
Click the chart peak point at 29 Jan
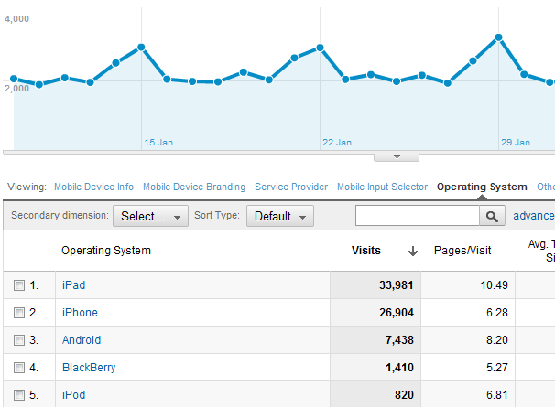[499, 37]
